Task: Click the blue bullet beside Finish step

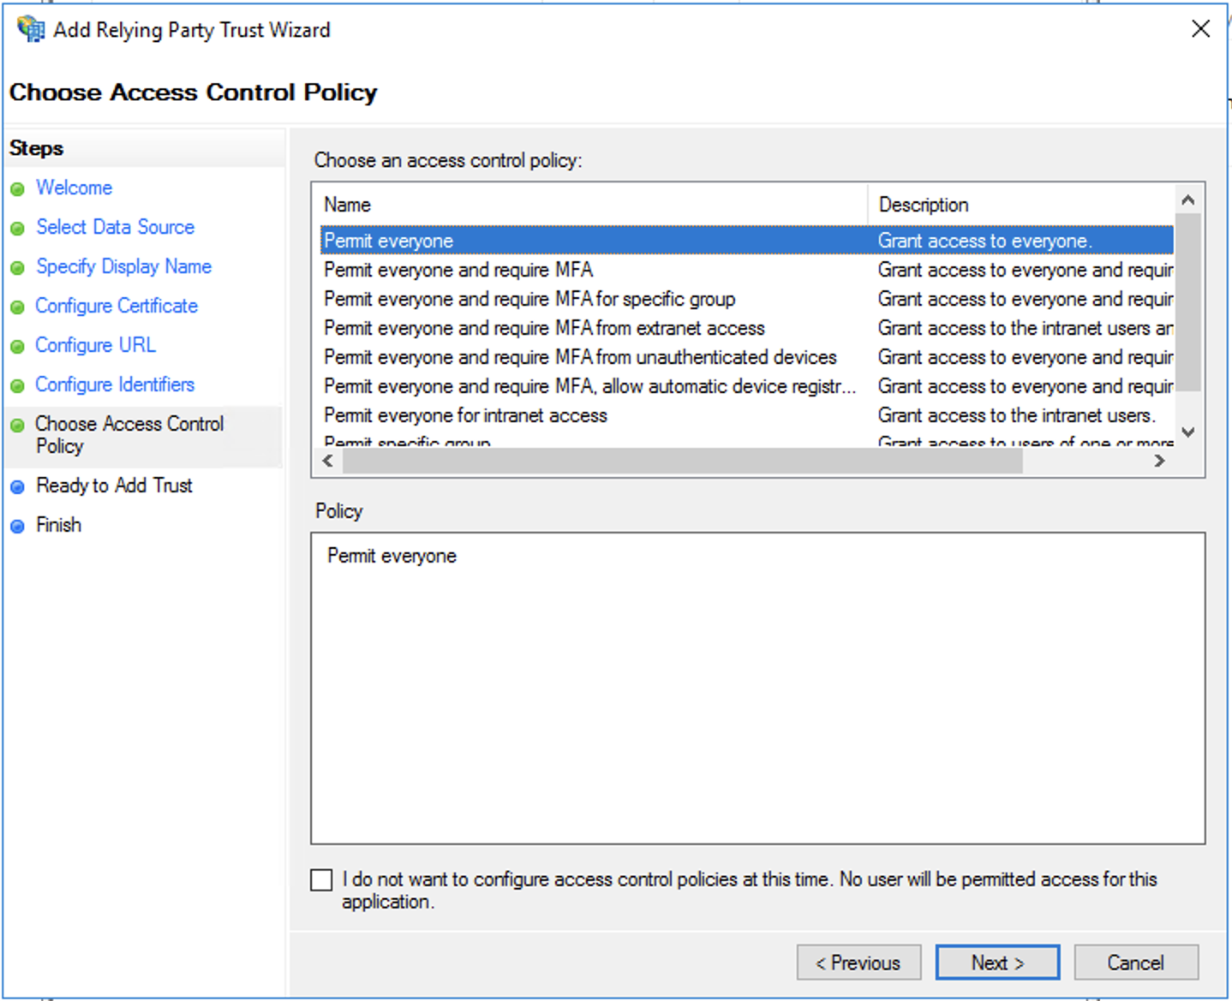Action: (17, 527)
